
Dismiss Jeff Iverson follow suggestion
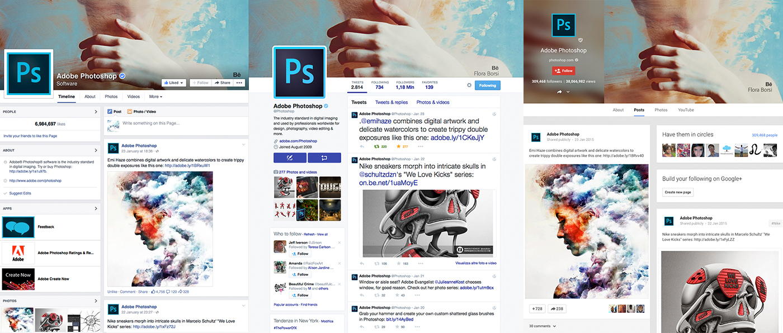tap(339, 243)
